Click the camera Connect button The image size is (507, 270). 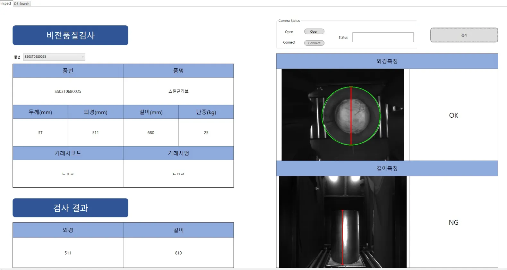coord(314,43)
